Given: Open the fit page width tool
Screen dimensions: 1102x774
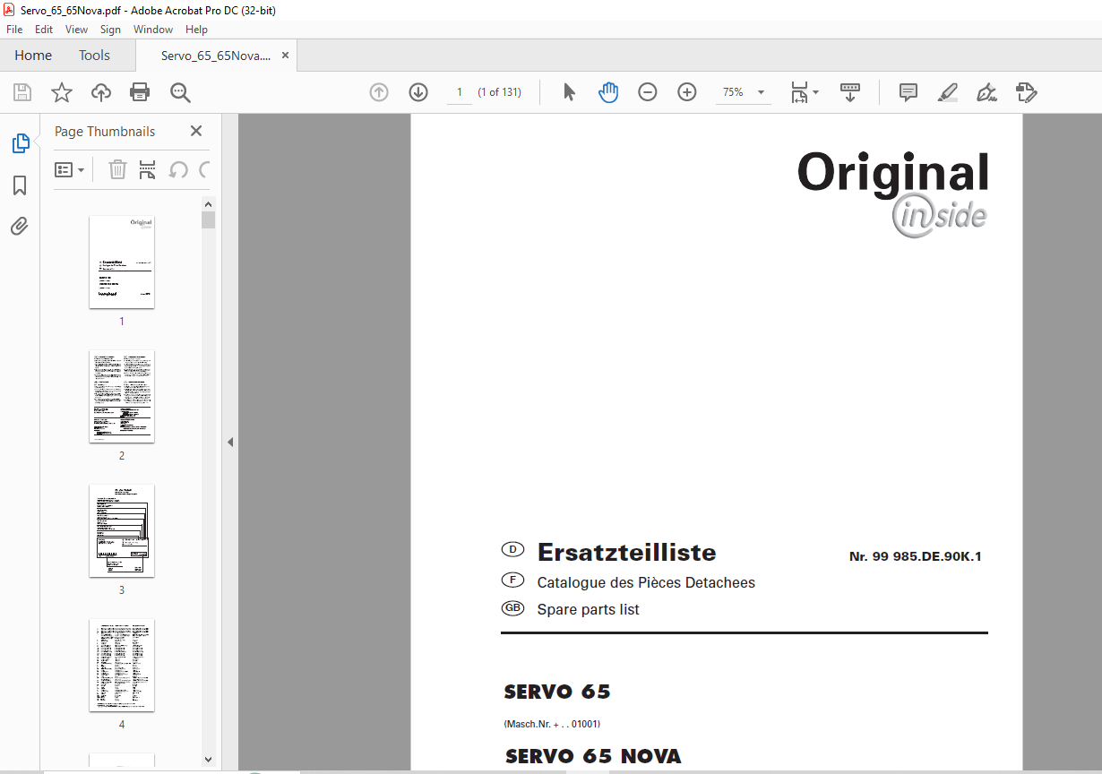Looking at the screenshot, I should 800,92.
